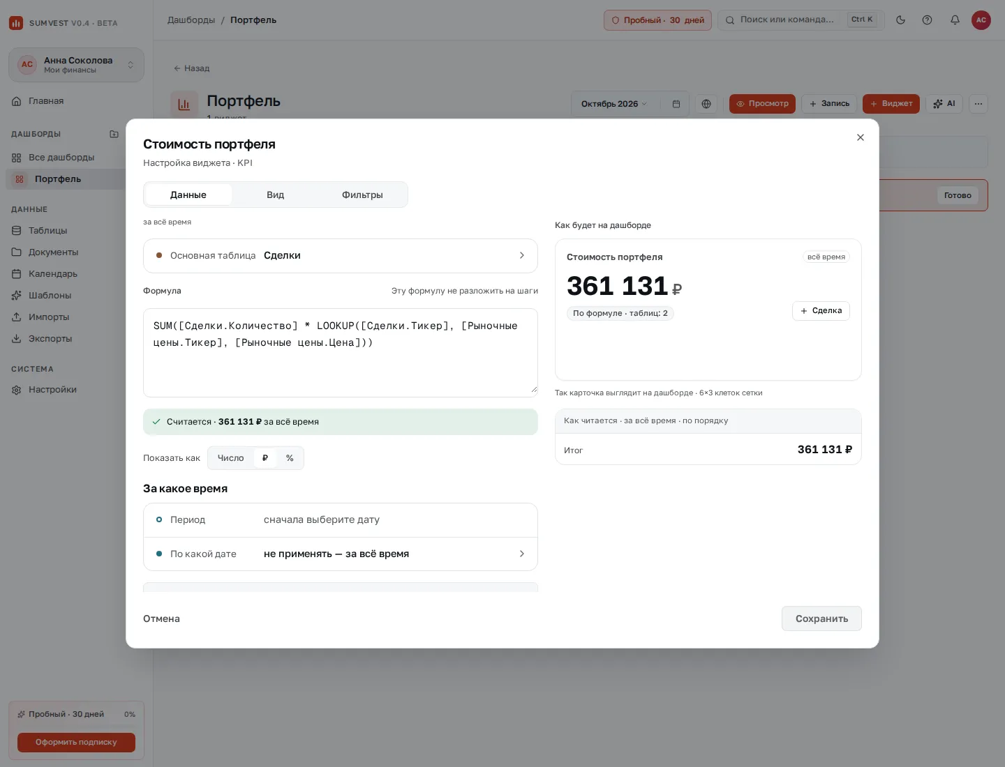Toggle dark mode moon icon
1005x767 pixels.
(901, 20)
